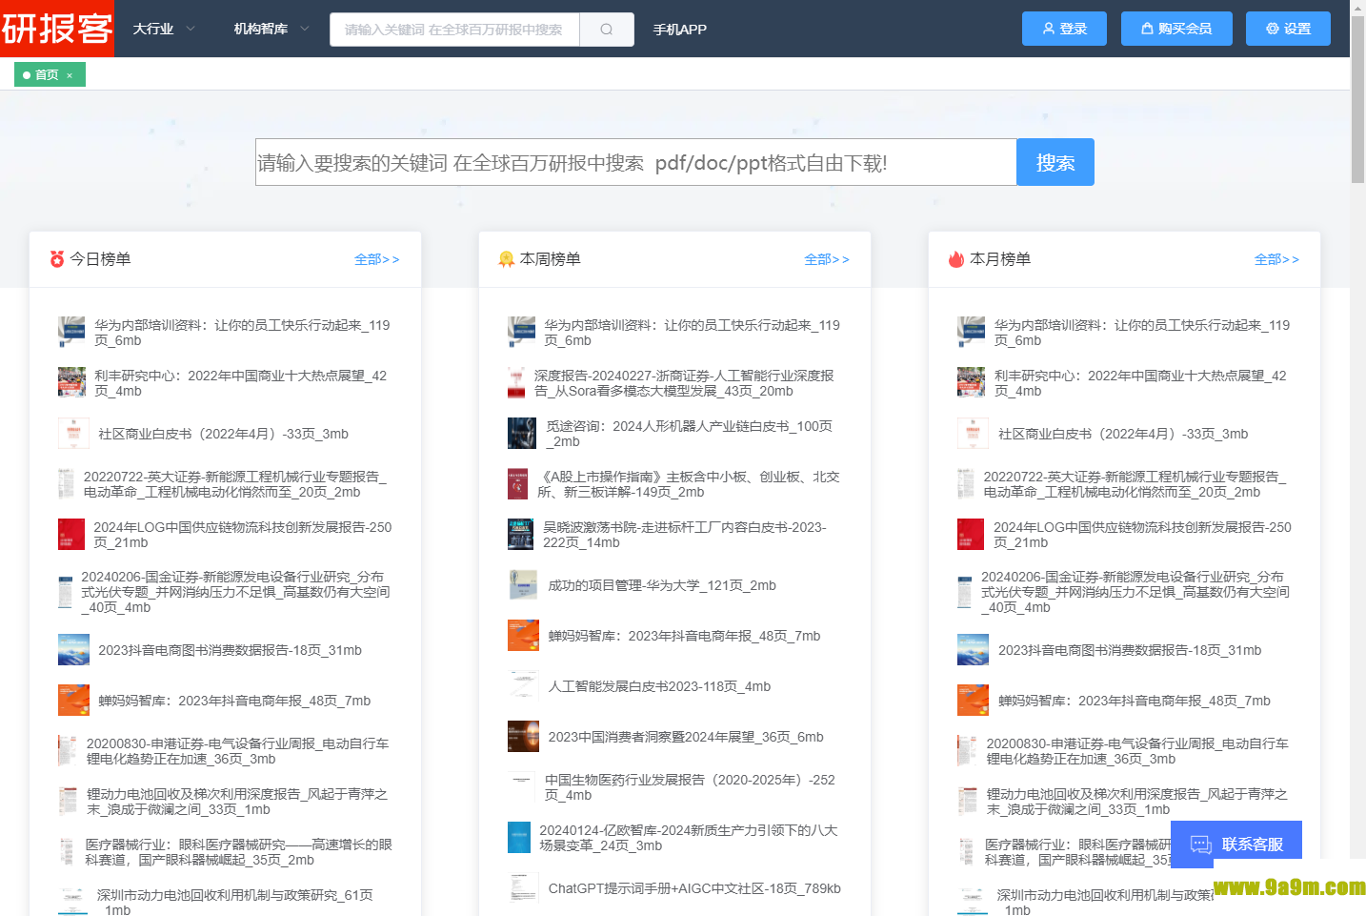This screenshot has height=916, width=1366.
Task: Open 蝉妈妈智库 report link in 本月榜单
Action: 1135,701
